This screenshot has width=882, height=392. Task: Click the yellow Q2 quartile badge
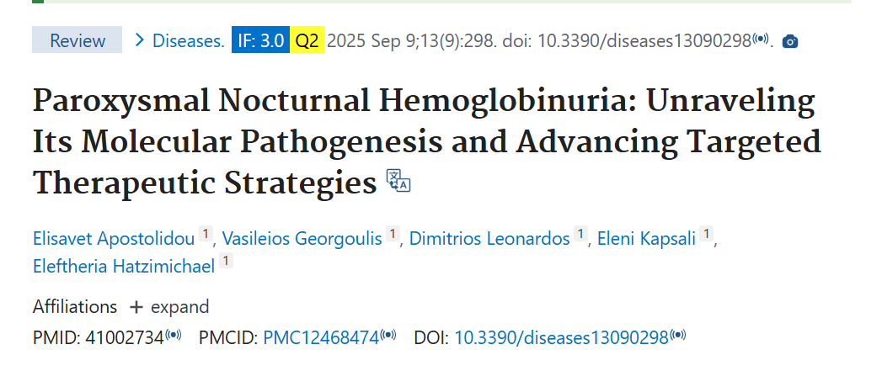click(306, 40)
